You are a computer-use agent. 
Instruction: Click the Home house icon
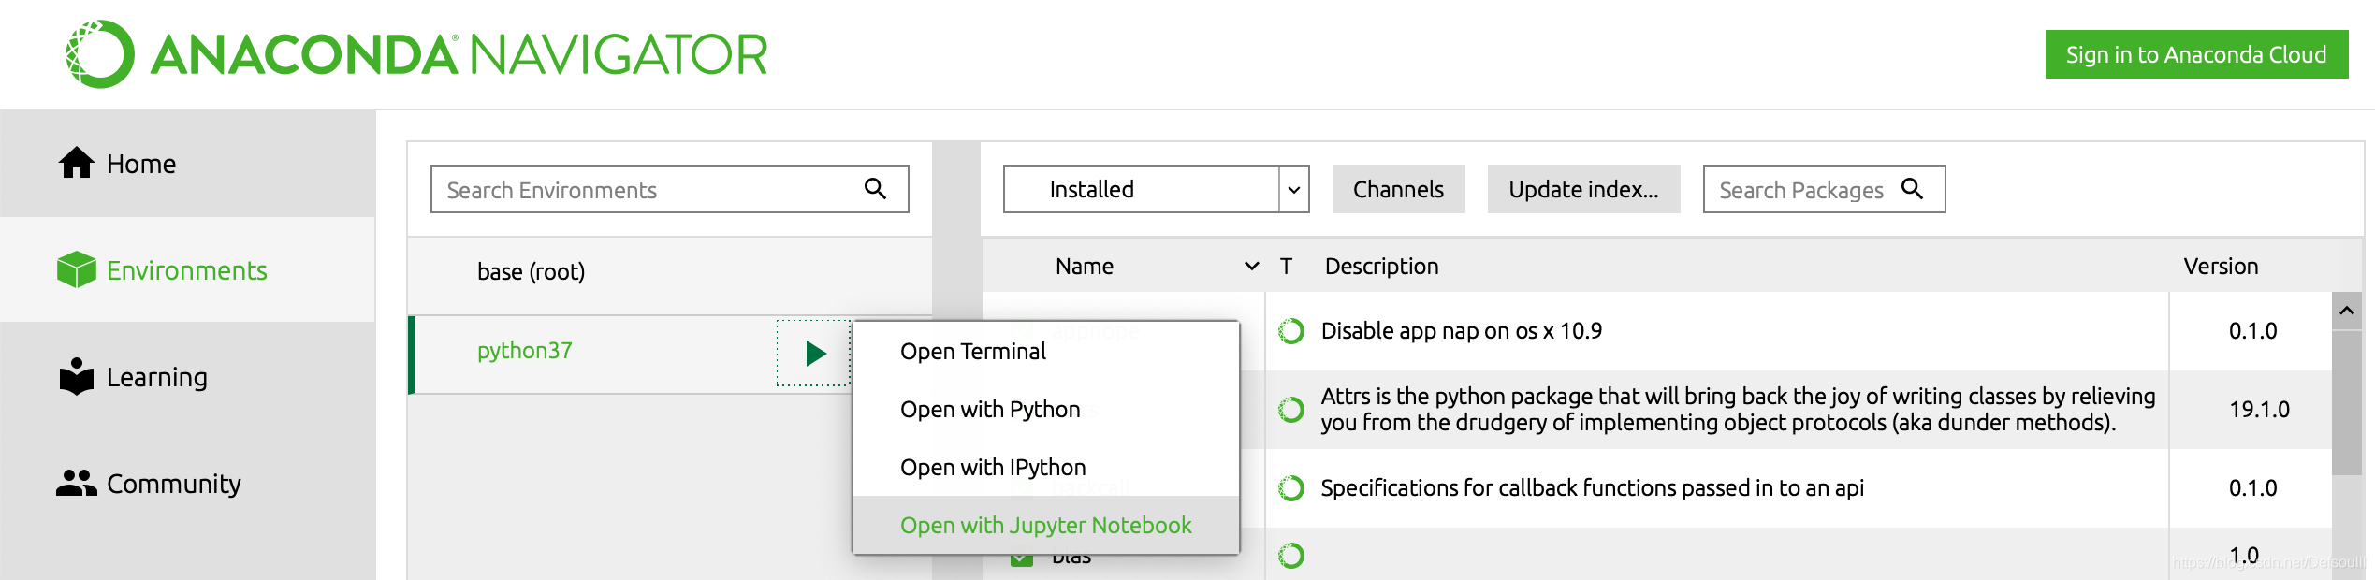tap(77, 163)
